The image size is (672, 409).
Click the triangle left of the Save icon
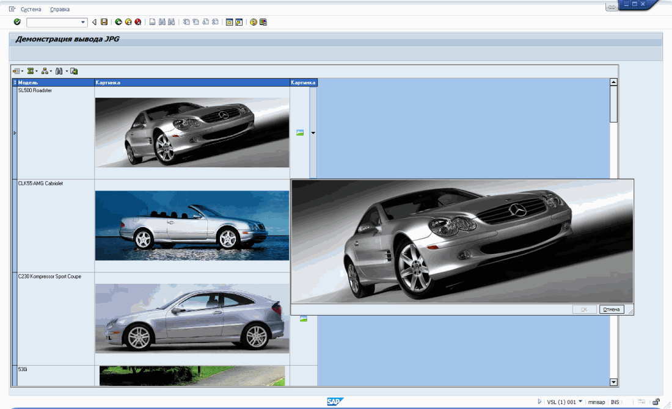94,22
